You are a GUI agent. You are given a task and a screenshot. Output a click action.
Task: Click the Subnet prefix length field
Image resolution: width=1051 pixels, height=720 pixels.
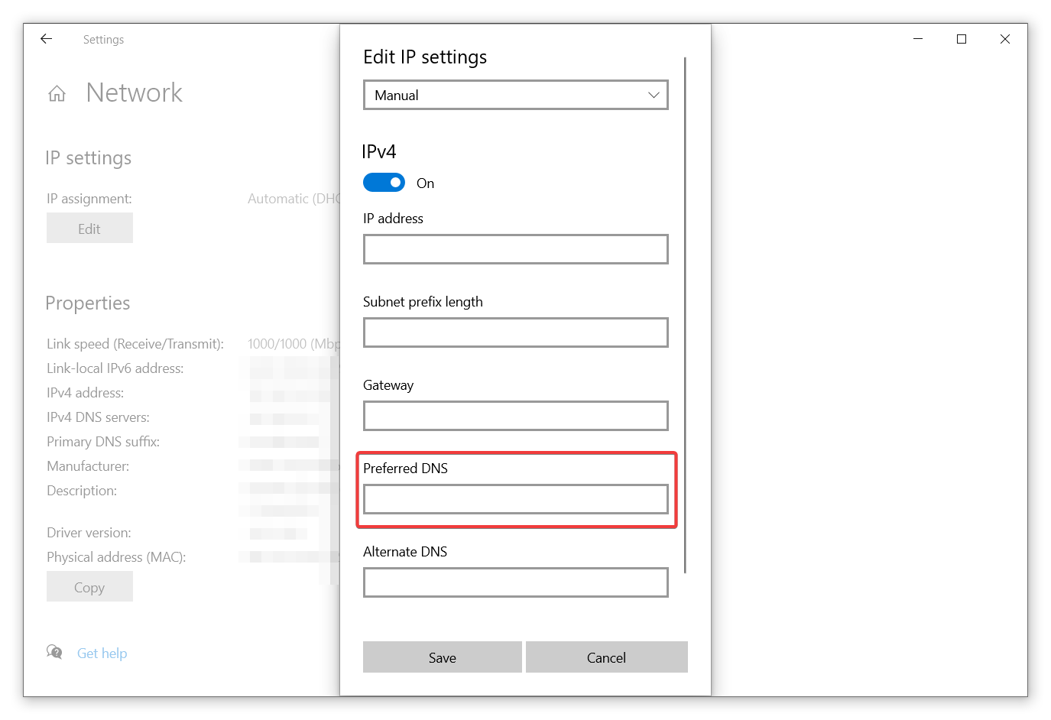(x=516, y=332)
